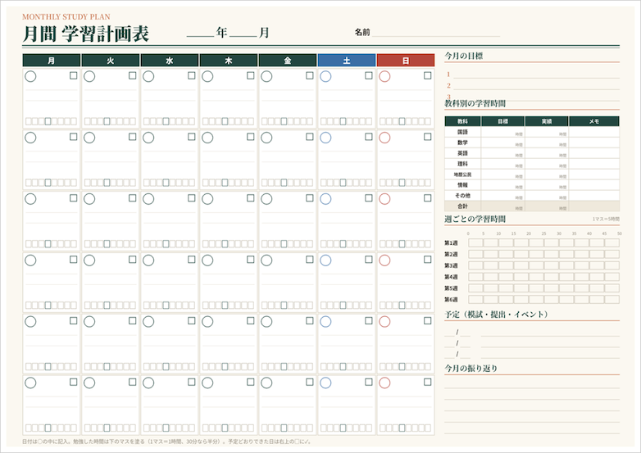Click the 木 Thursday column header

click(x=229, y=61)
